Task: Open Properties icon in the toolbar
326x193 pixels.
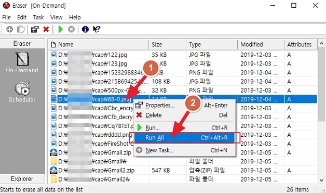Action: pos(35,29)
